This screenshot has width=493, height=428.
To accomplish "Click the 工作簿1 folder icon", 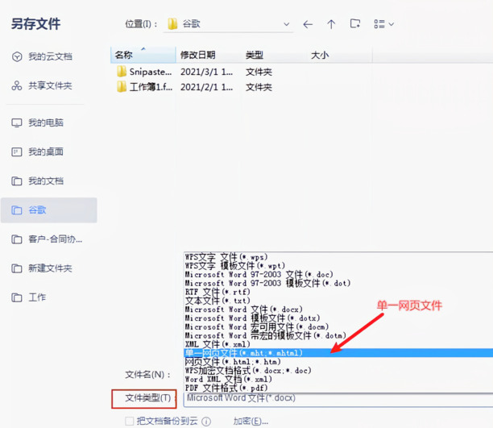I will pos(122,87).
